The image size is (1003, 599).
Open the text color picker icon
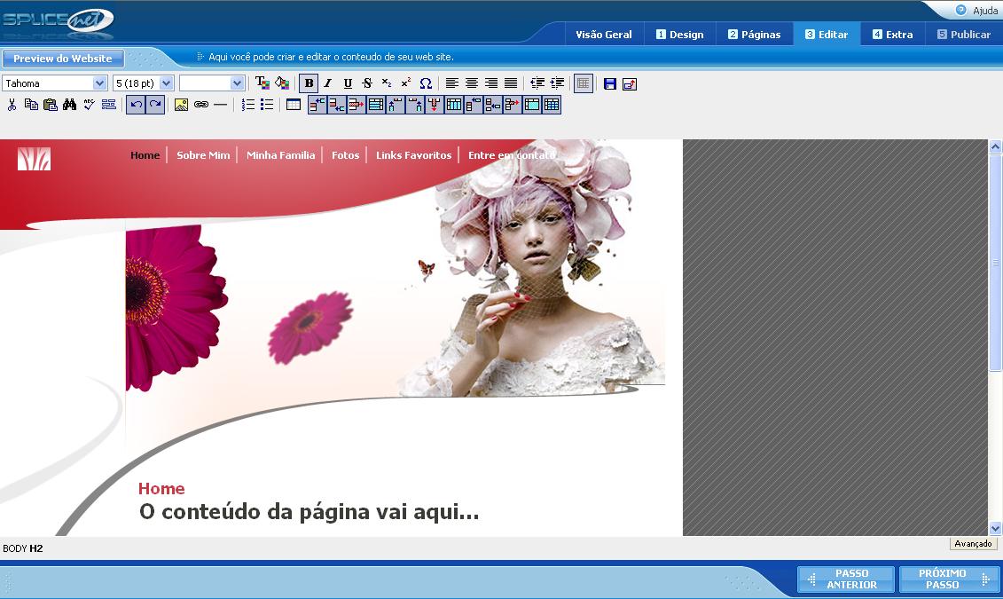263,83
